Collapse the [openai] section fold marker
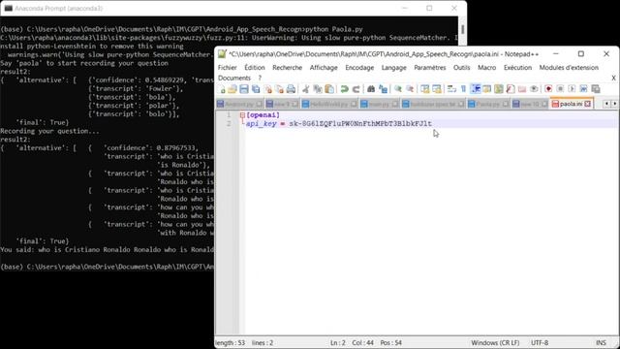620x349 pixels. (242, 115)
